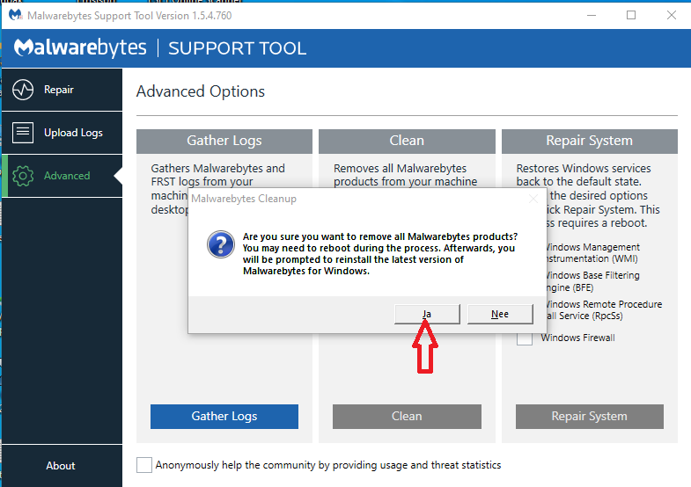Close the Malwarebytes Cleanup dialog
Image resolution: width=691 pixels, height=487 pixels.
(533, 199)
